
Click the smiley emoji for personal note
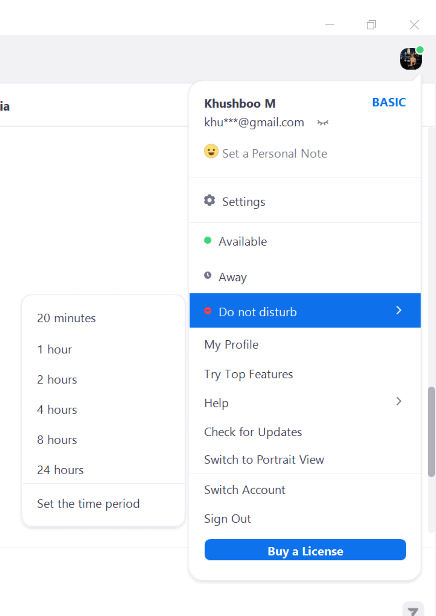[x=211, y=151]
